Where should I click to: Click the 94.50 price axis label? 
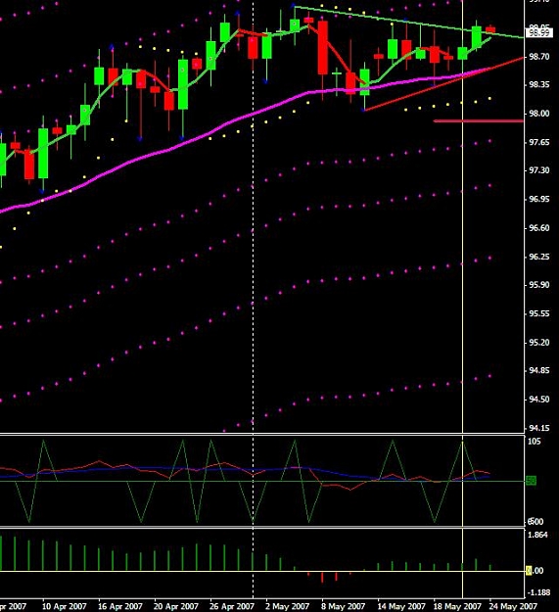coord(538,400)
